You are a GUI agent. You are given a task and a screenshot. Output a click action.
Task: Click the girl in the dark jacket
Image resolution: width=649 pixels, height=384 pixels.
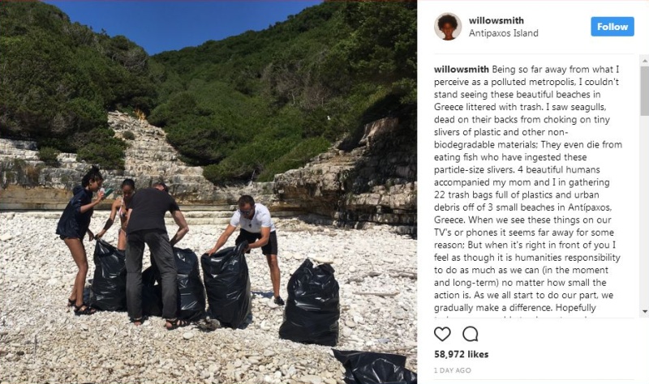coord(80,240)
